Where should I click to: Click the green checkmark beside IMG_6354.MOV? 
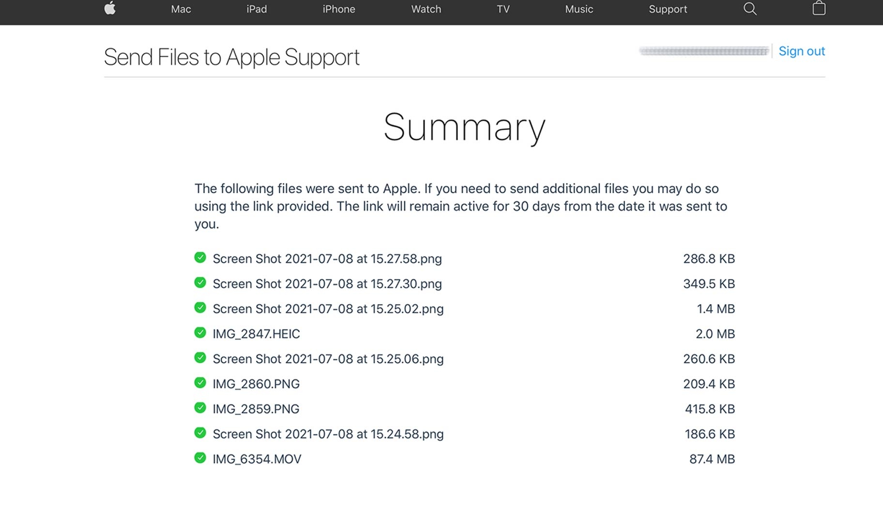200,457
